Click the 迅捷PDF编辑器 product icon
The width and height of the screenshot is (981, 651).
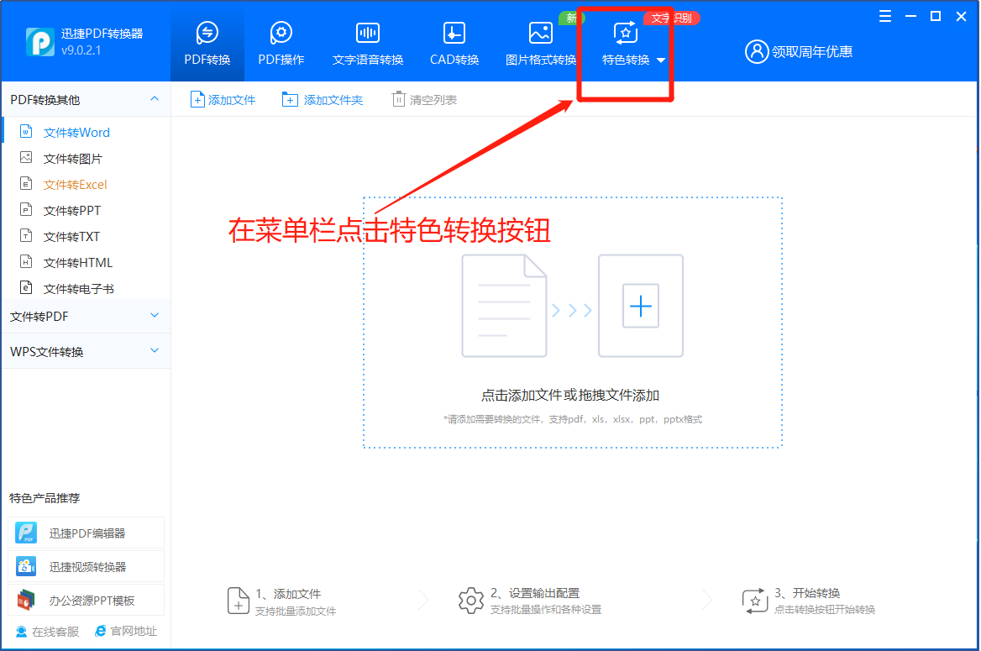tap(26, 533)
